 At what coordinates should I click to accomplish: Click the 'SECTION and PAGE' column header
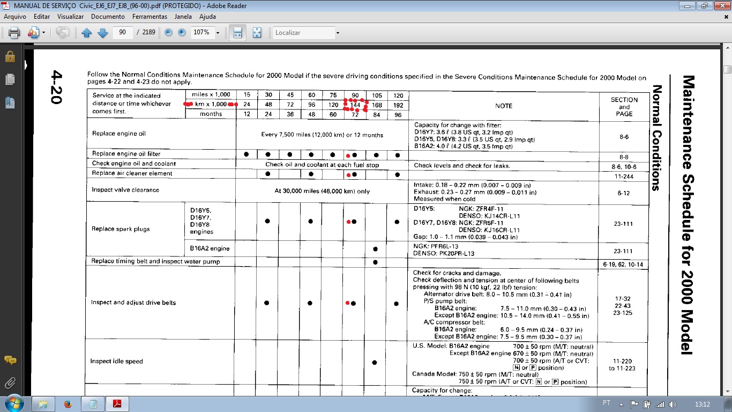[624, 107]
